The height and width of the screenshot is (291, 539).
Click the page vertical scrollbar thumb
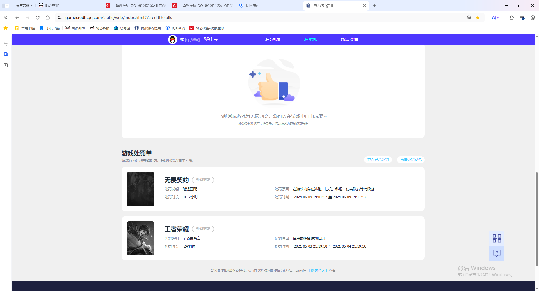537,219
